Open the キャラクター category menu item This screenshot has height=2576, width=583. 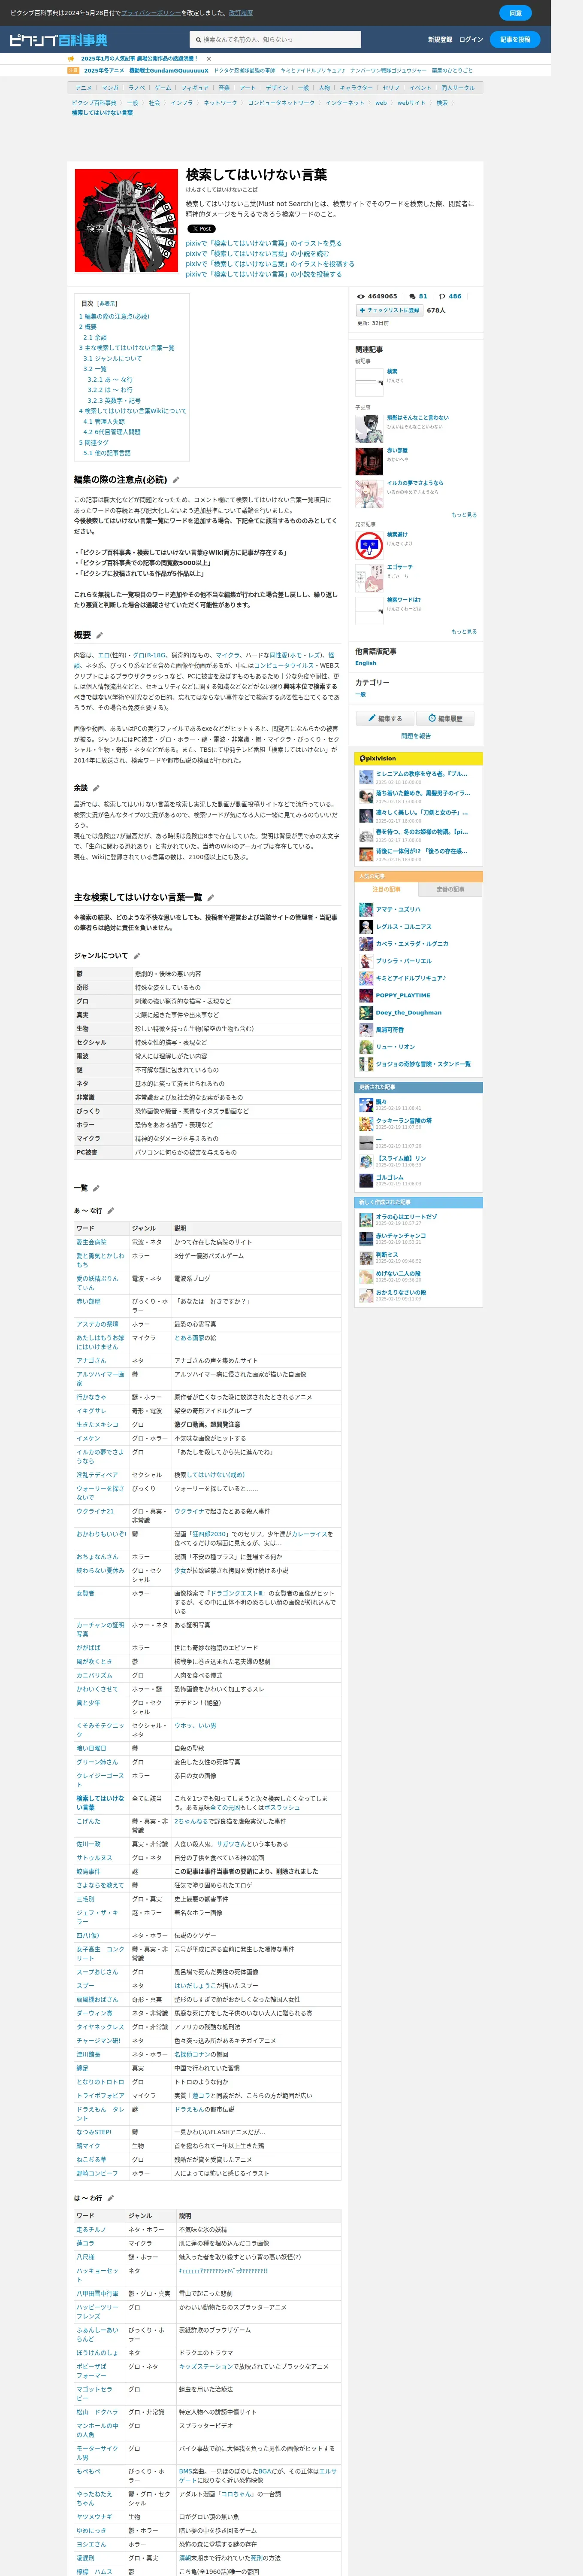(355, 88)
